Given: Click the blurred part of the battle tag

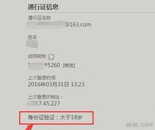Looking at the screenshot, I should coord(36,66).
